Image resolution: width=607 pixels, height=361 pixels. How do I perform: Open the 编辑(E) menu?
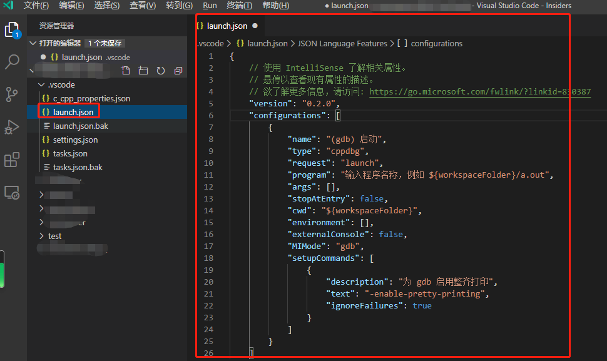pyautogui.click(x=71, y=6)
